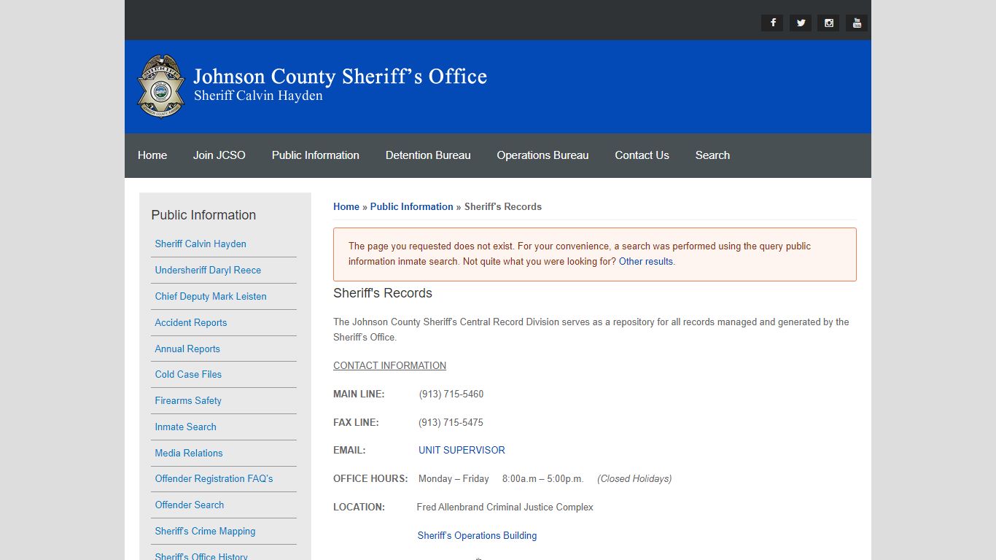
Task: Open Firearms Safety sidebar link
Action: point(188,400)
